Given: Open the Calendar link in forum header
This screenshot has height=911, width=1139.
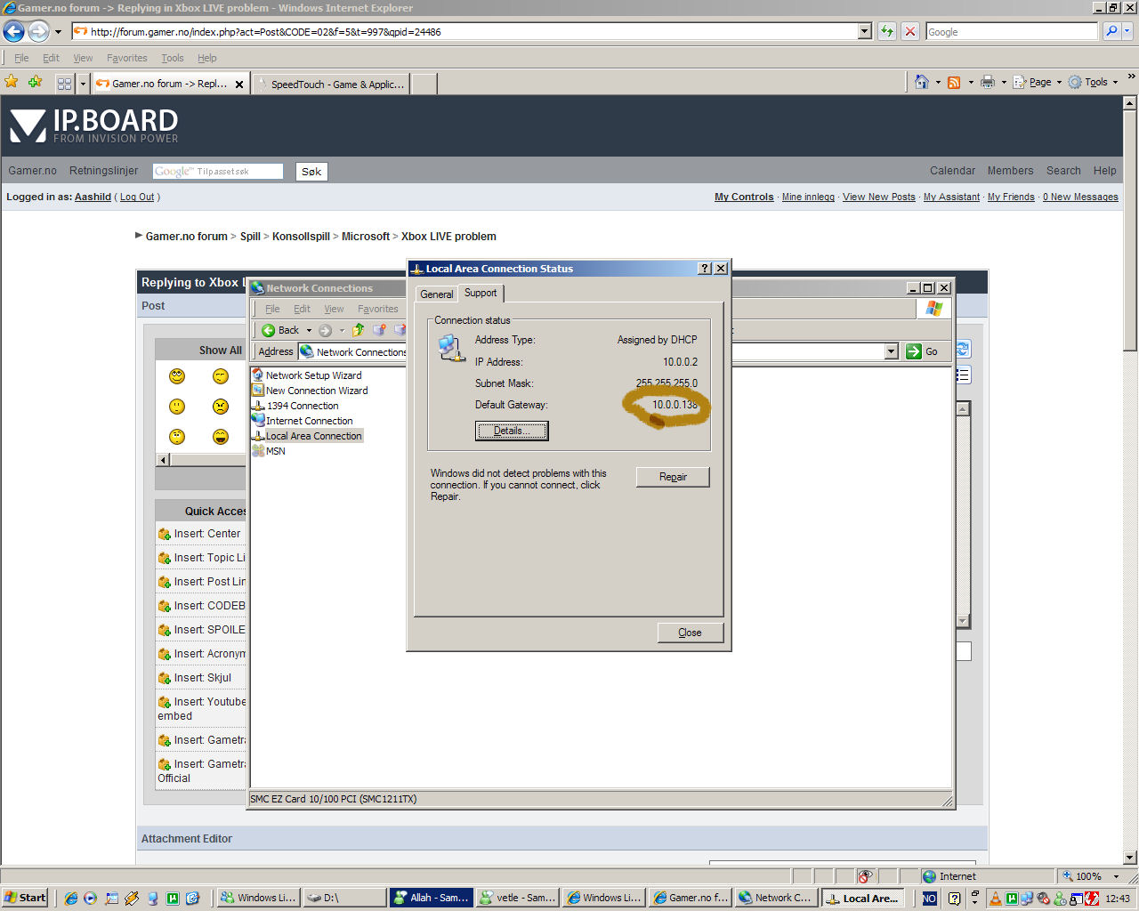Looking at the screenshot, I should point(952,171).
